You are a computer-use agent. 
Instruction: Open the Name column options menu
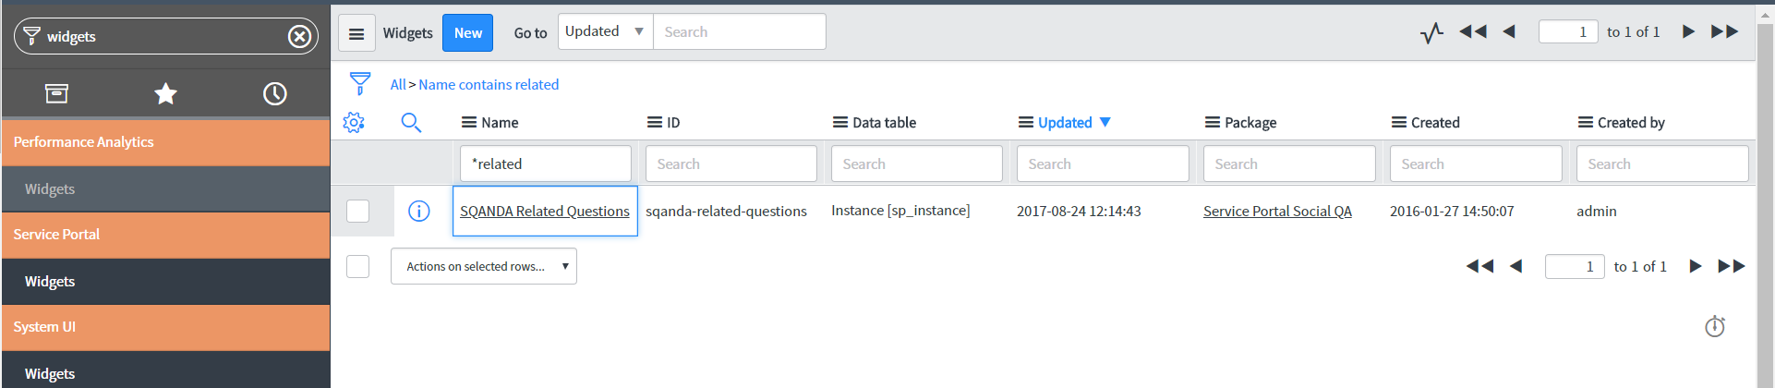pyautogui.click(x=469, y=122)
